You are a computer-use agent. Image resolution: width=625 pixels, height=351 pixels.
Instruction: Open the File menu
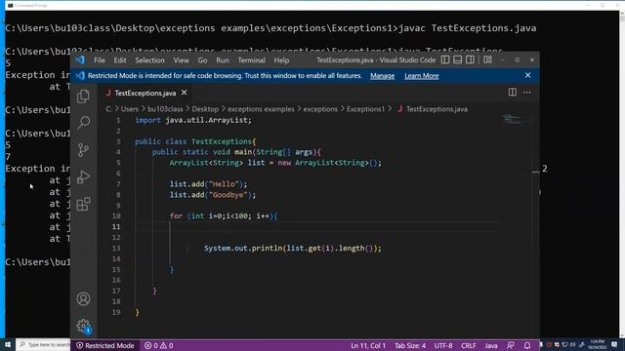[x=100, y=60]
